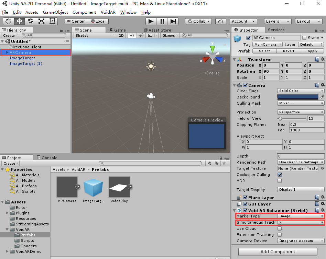This screenshot has width=326, height=259.
Task: Enable Extension Tracking checkbox
Action: point(280,235)
